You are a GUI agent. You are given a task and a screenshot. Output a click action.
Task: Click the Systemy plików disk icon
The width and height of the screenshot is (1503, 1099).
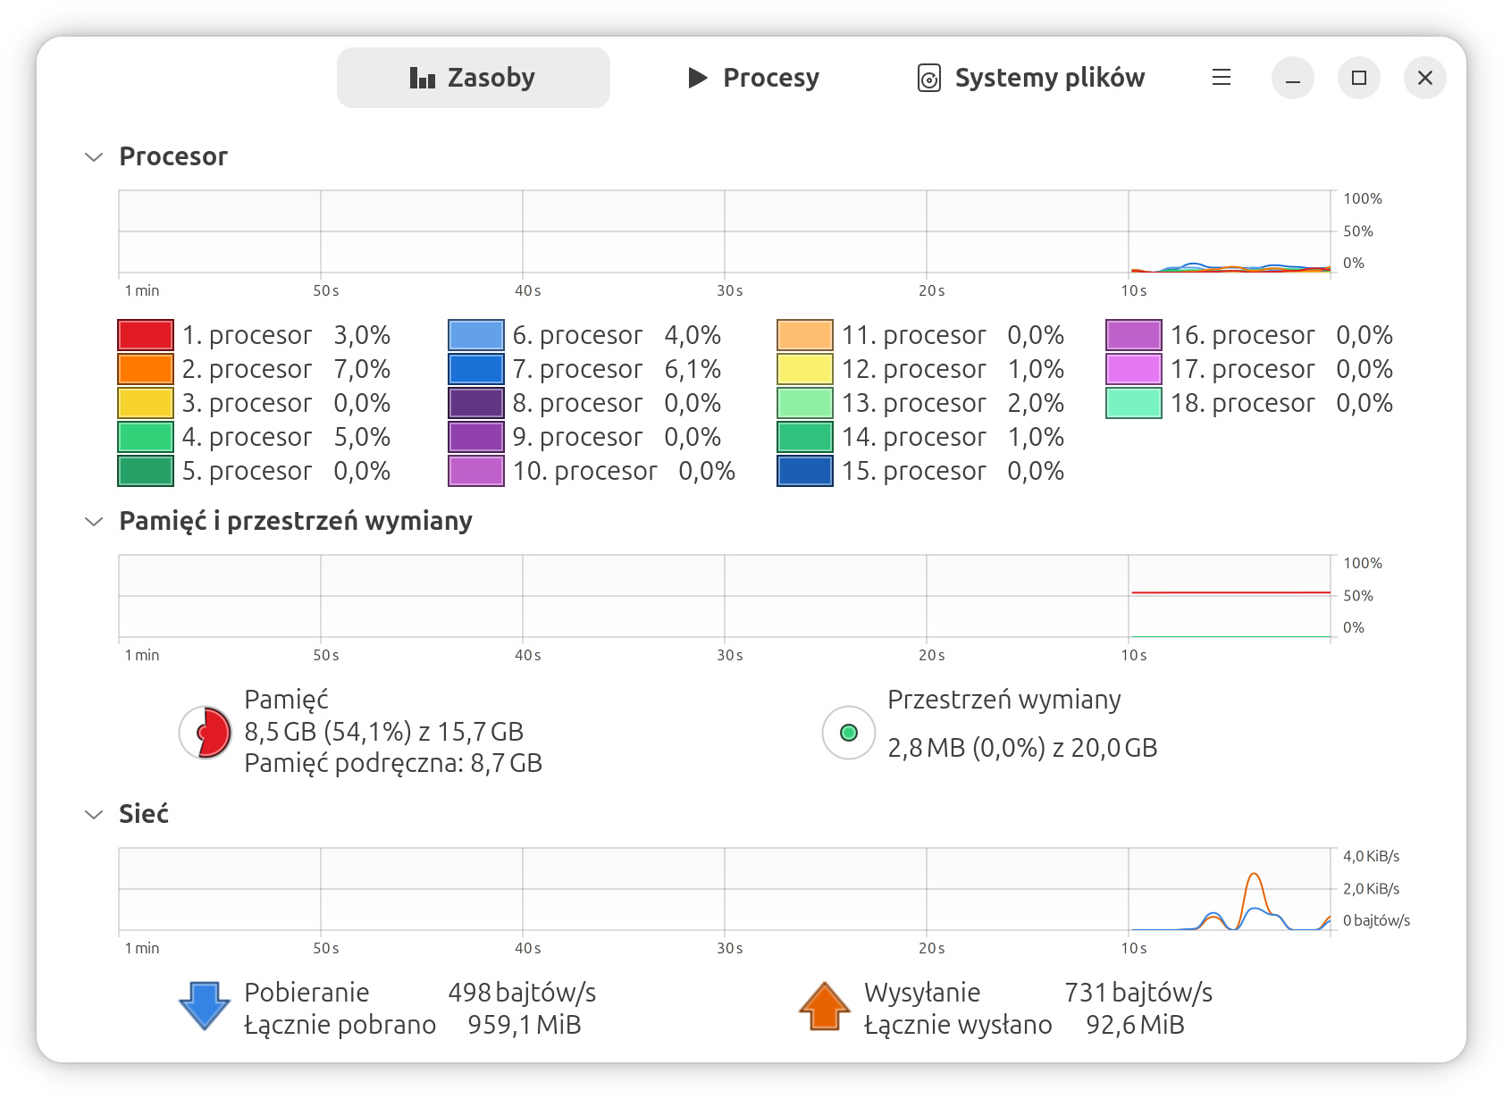(929, 78)
